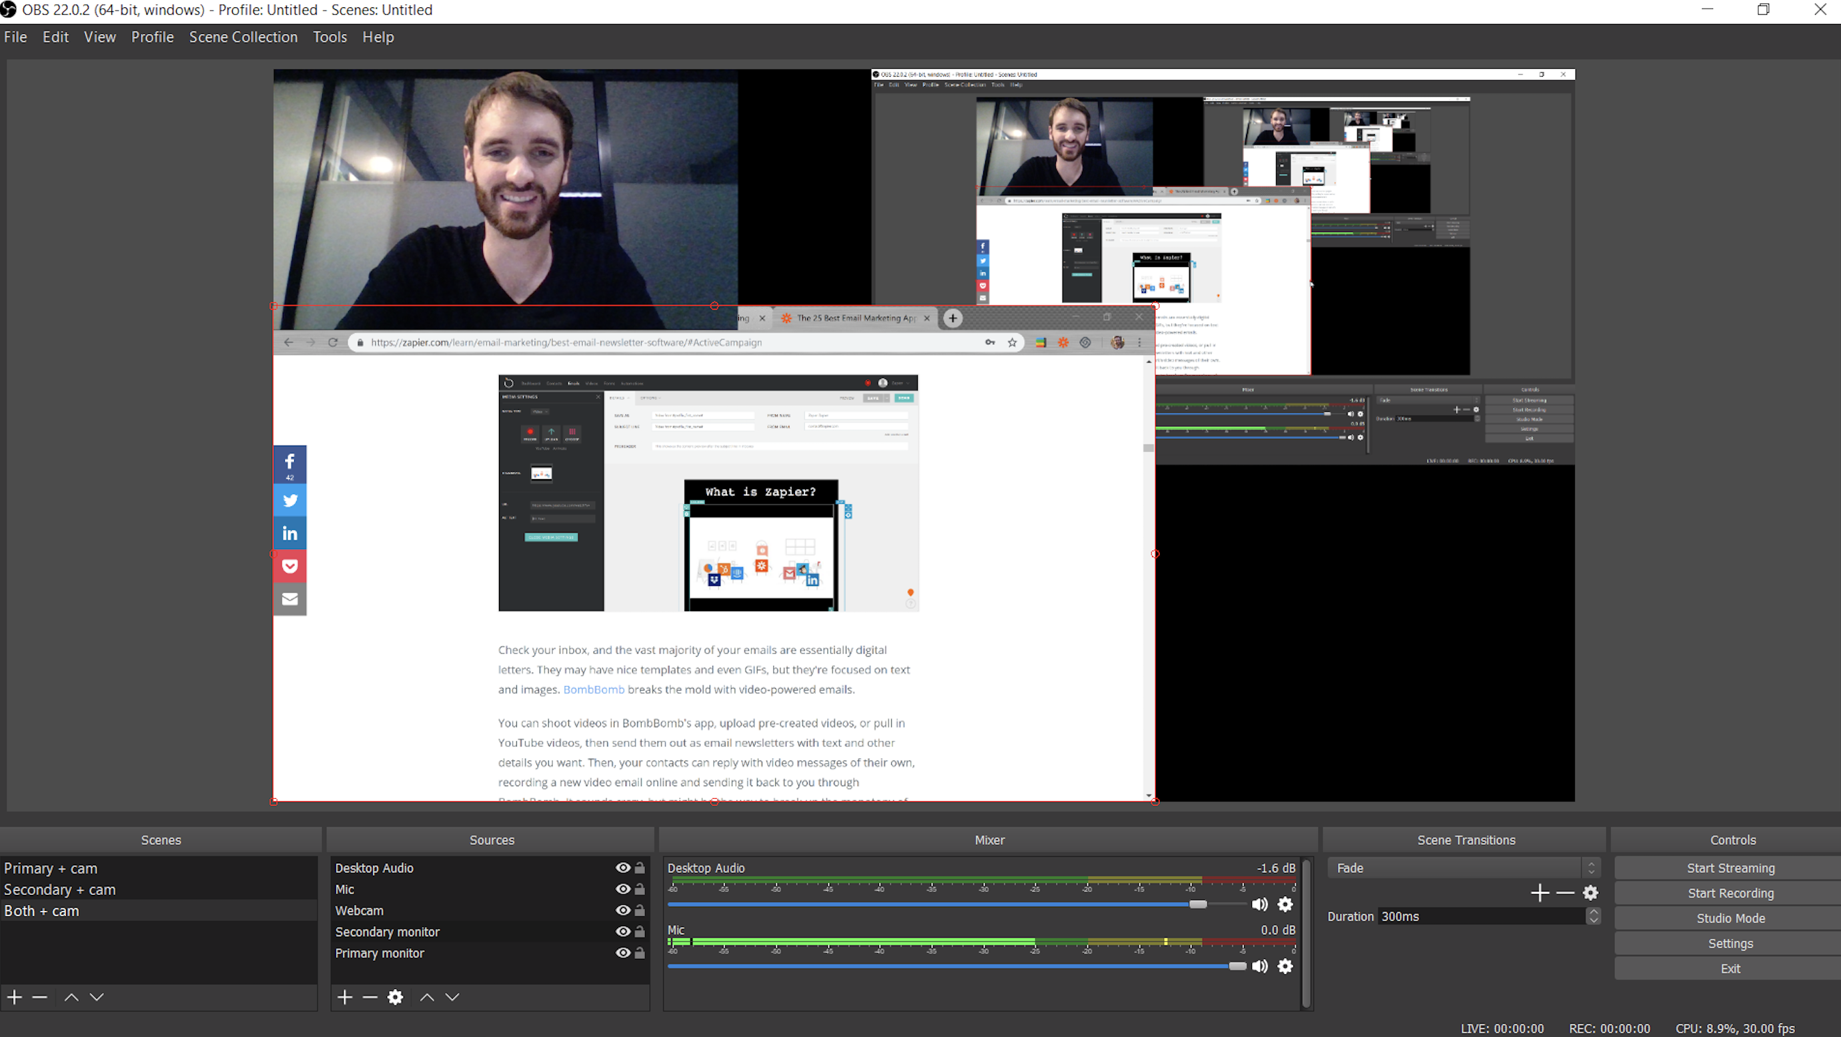Open the View menu
The height and width of the screenshot is (1037, 1841).
[99, 37]
